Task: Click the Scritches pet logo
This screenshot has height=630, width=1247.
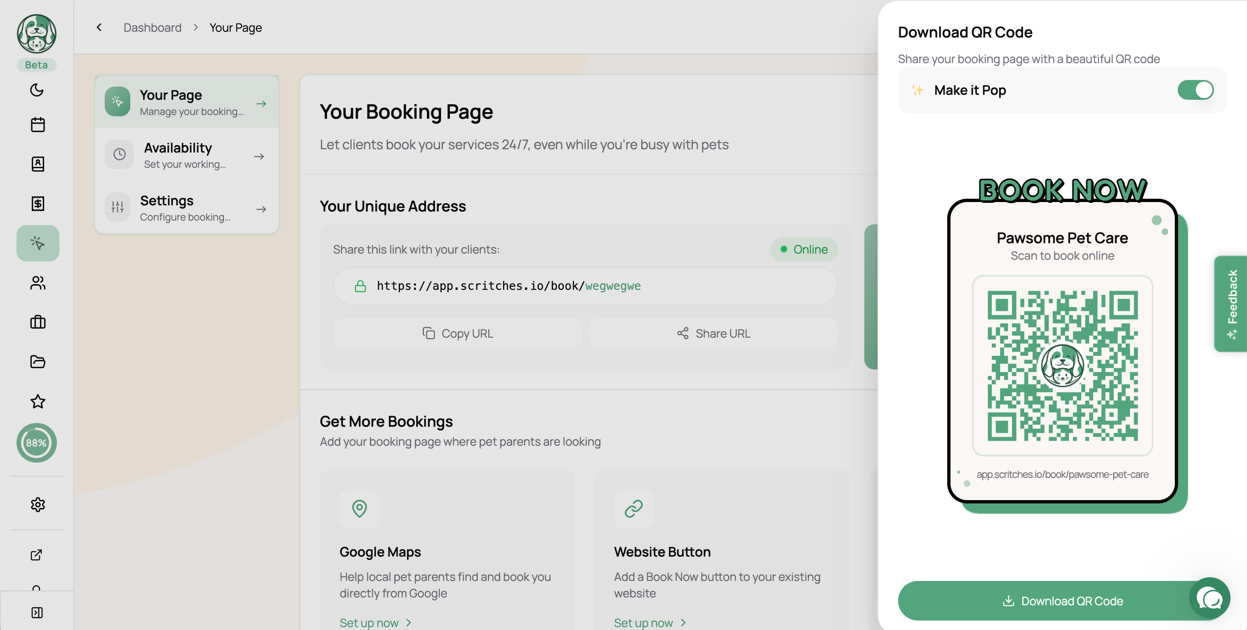Action: click(x=37, y=34)
